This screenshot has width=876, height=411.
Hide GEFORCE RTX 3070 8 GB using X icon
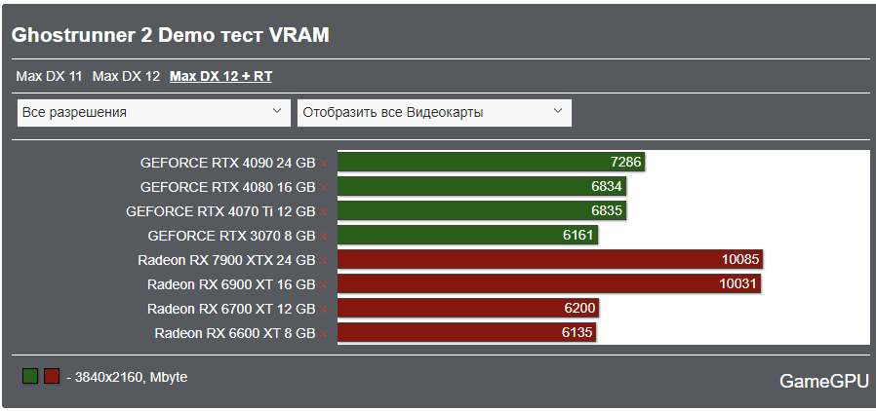point(323,236)
